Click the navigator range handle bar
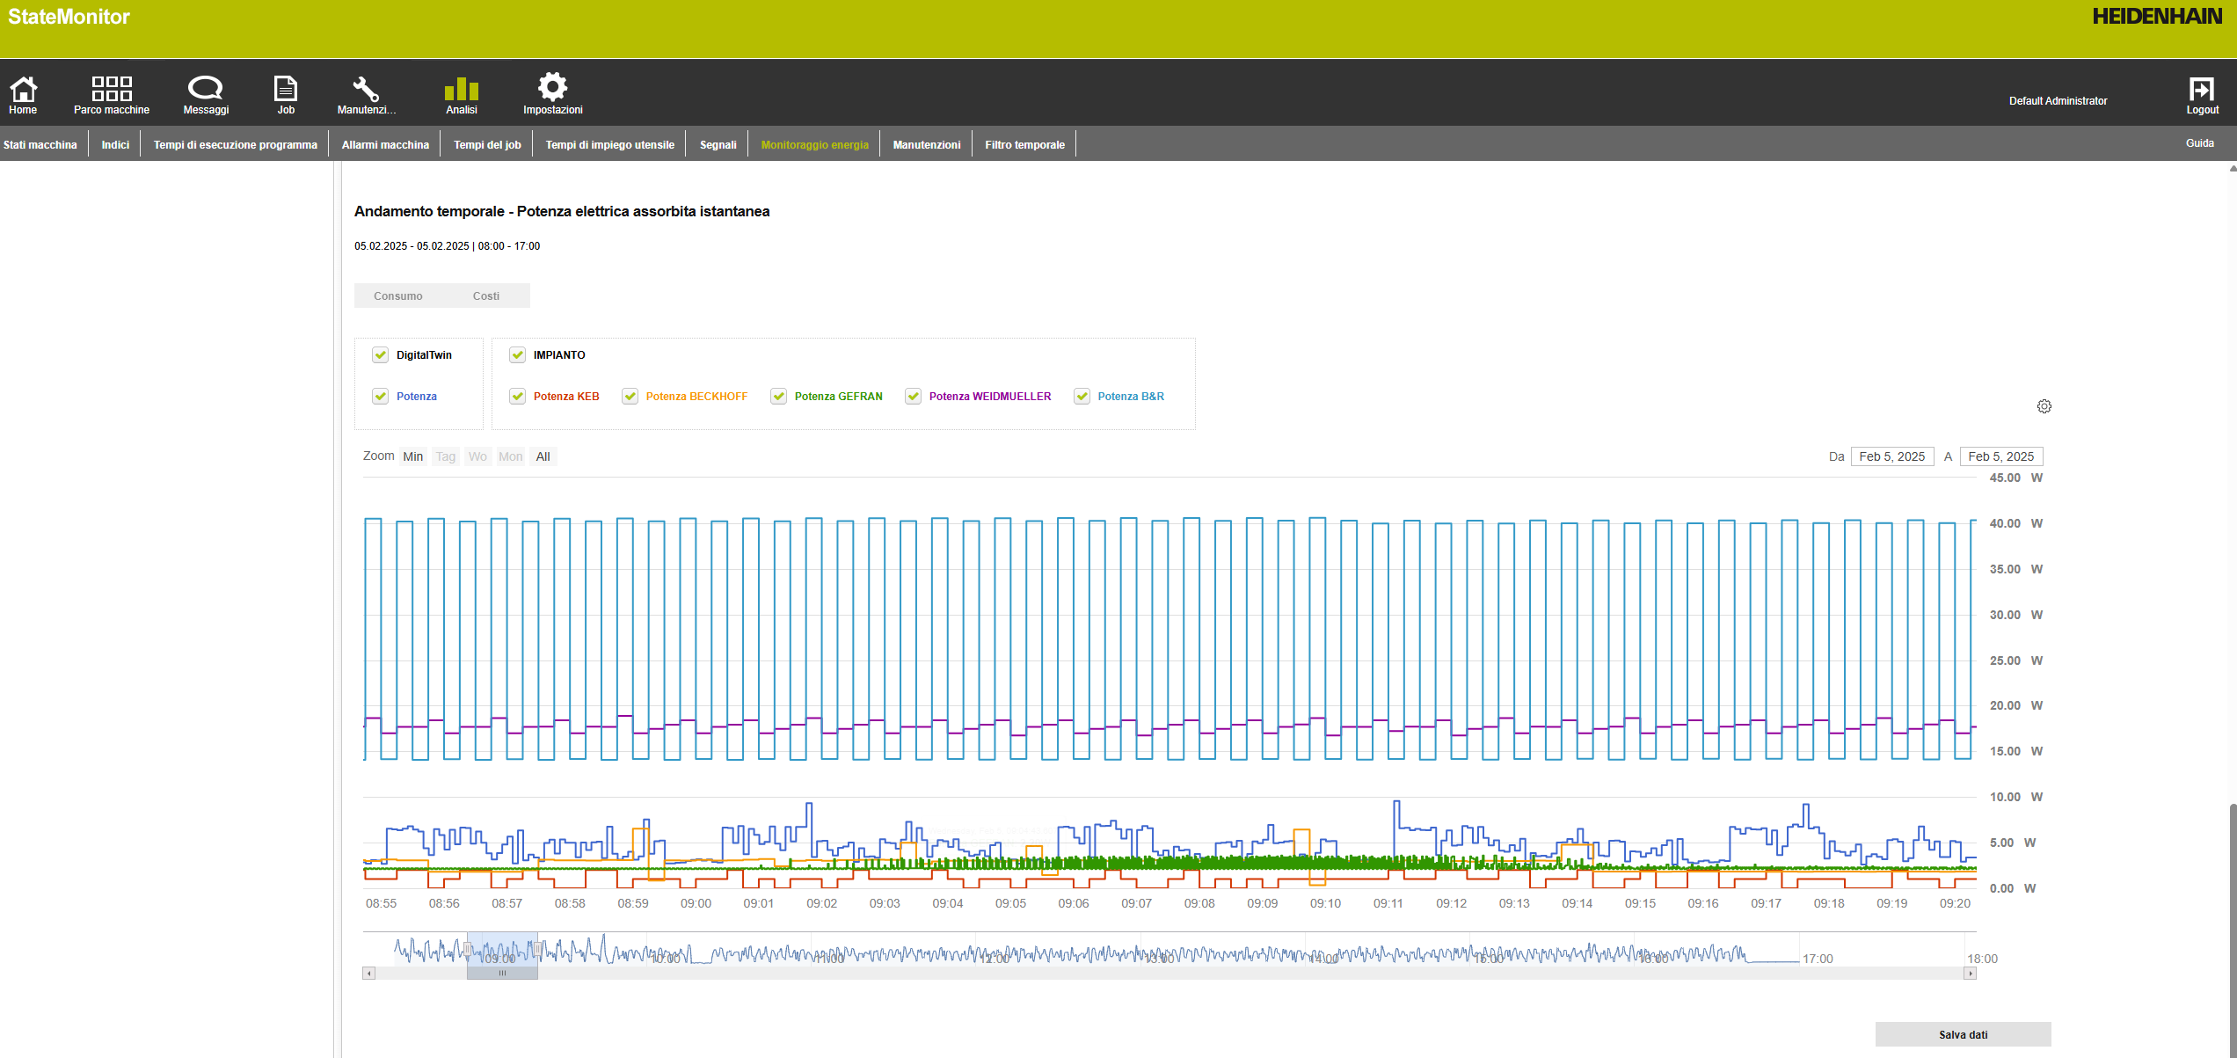This screenshot has width=2237, height=1058. click(502, 974)
